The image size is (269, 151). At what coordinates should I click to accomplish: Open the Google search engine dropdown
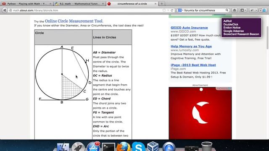coord(180,10)
